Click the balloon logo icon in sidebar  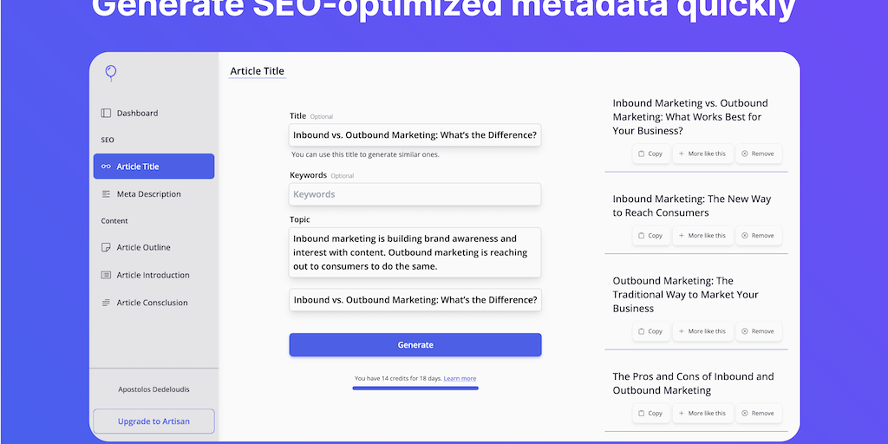click(110, 74)
